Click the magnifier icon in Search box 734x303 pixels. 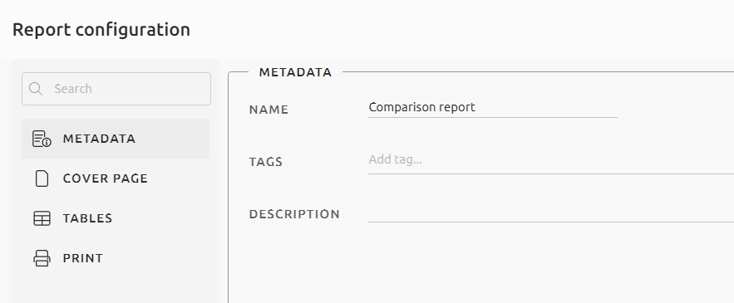pos(36,88)
